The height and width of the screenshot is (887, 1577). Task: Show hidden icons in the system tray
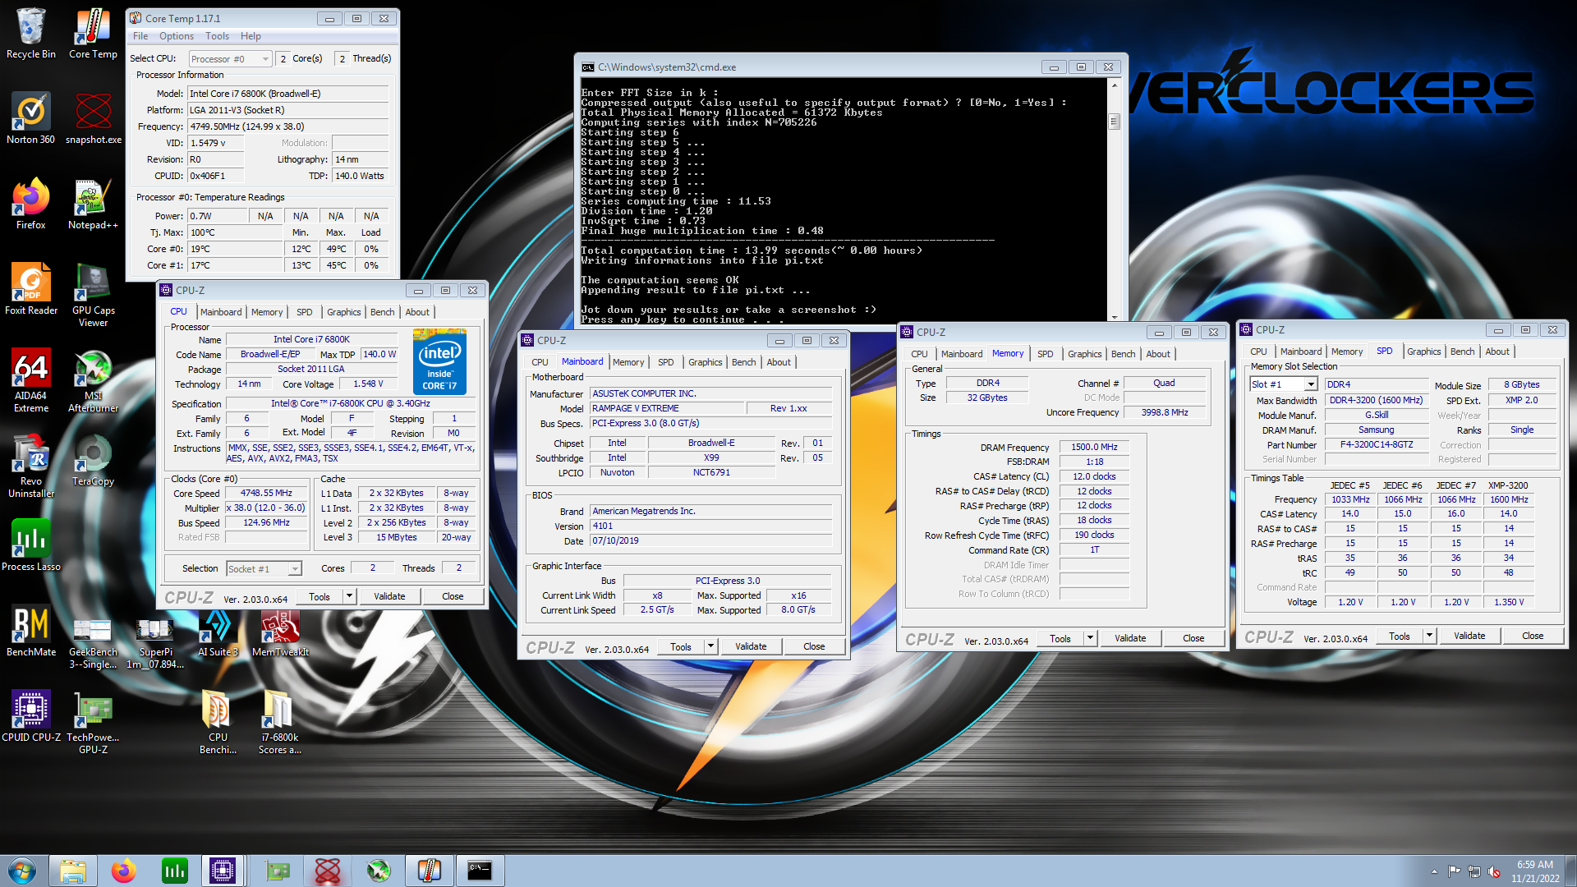coord(1434,871)
